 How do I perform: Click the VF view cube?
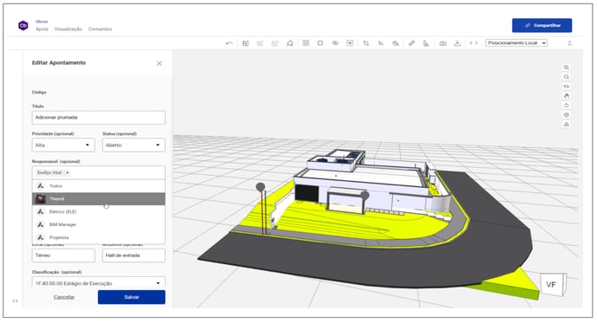(x=552, y=285)
